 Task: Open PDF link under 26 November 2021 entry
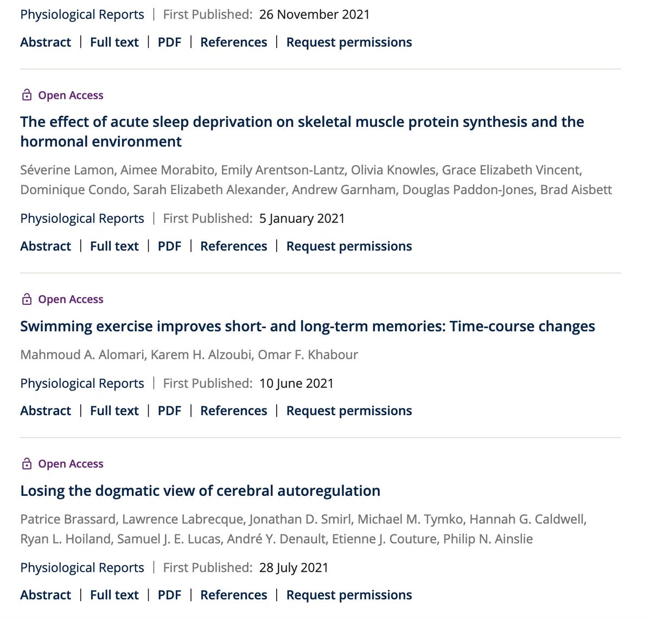point(169,42)
